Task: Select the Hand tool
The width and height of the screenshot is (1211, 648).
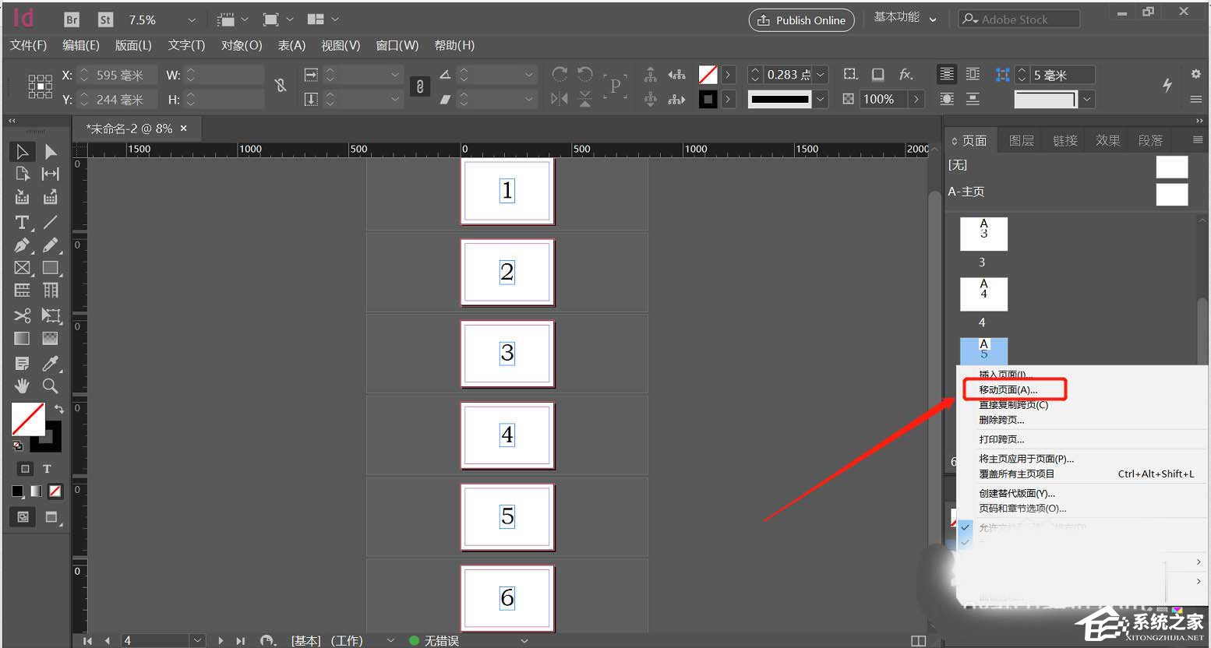Action: coord(23,386)
